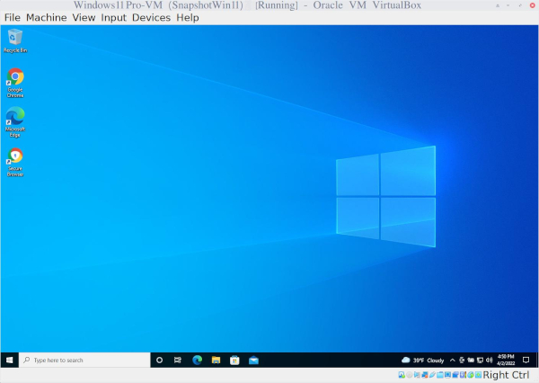Viewport: 539px width, 383px height.
Task: Launch Edge from the taskbar
Action: 197,360
